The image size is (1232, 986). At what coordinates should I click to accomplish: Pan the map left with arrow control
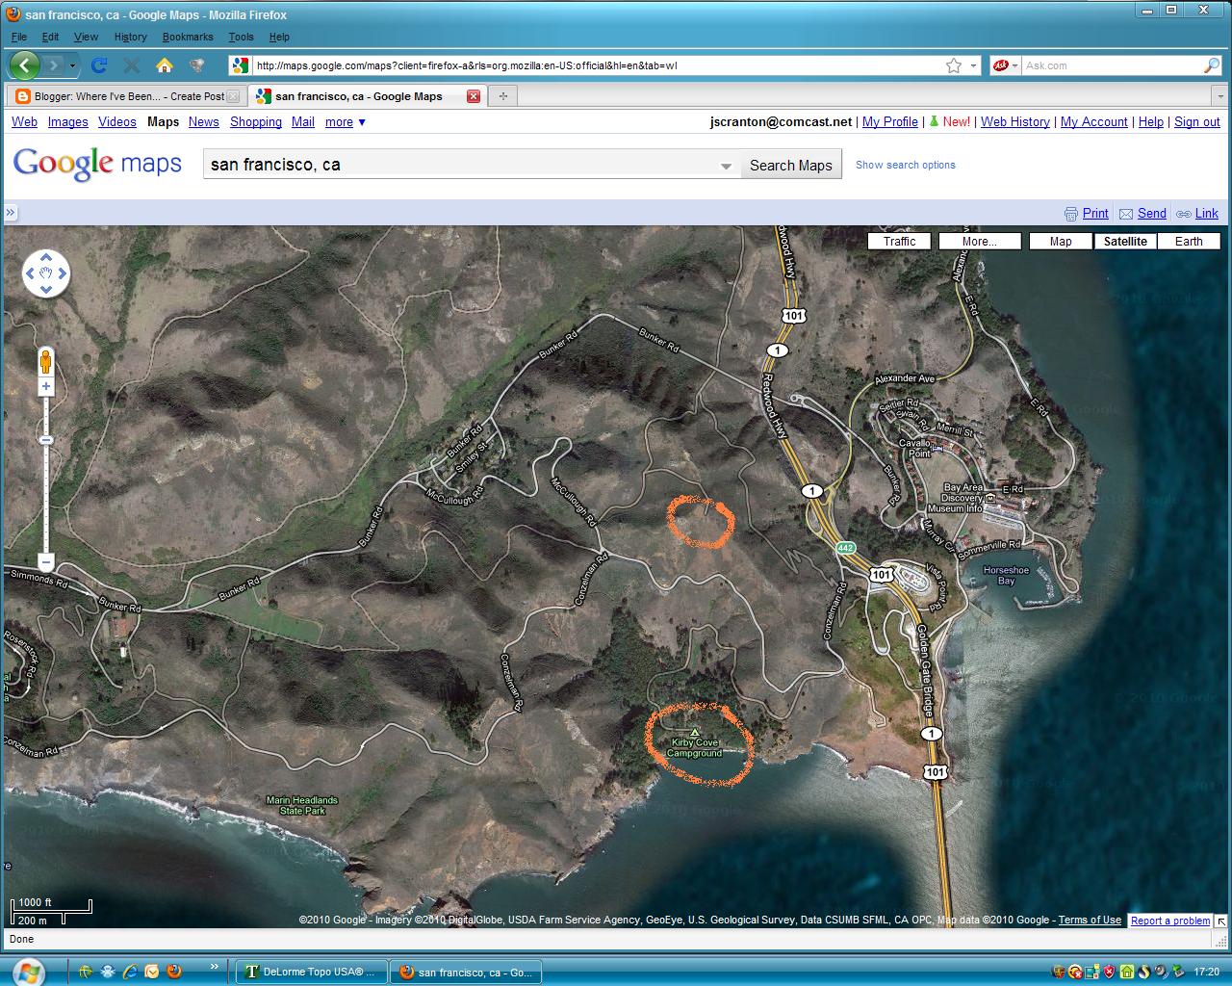click(30, 273)
